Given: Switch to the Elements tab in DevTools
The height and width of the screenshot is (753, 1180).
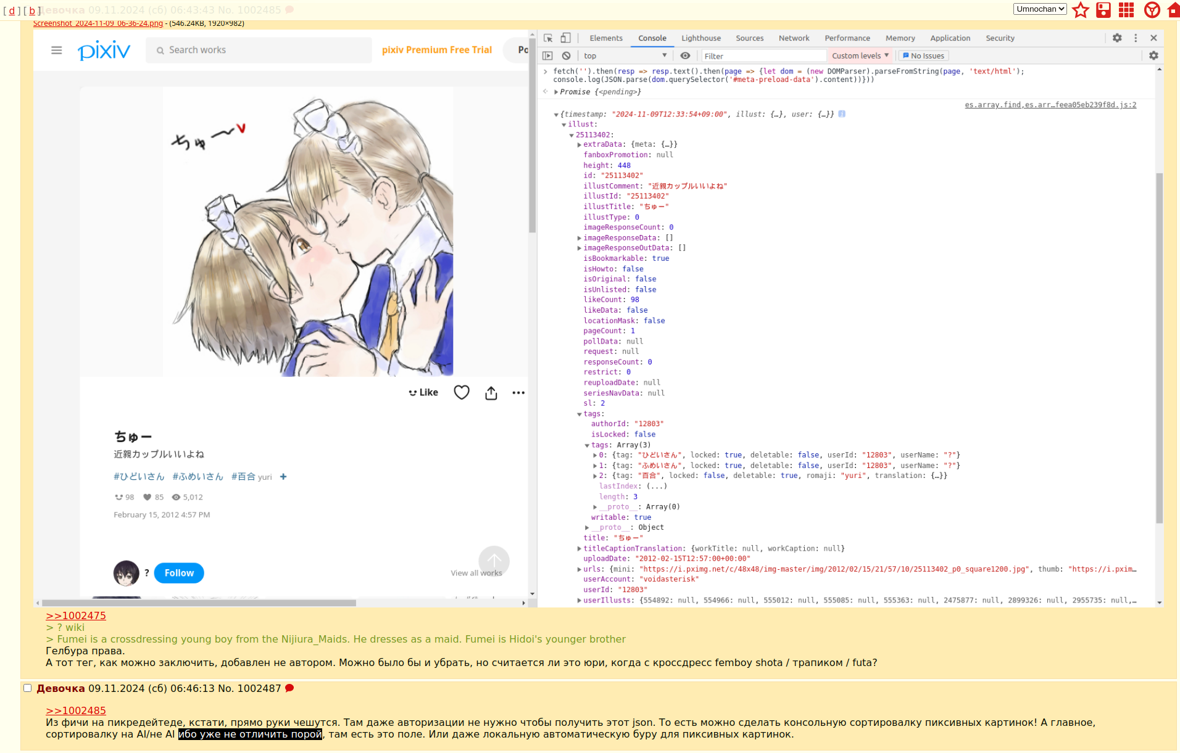Looking at the screenshot, I should pyautogui.click(x=605, y=38).
